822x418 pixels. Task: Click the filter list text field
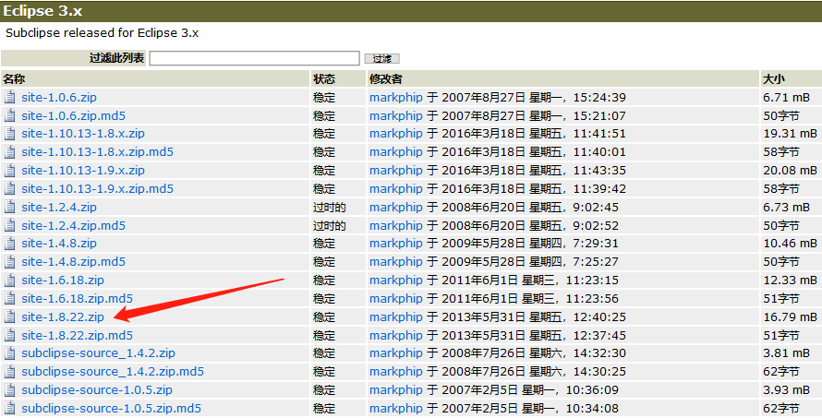tap(254, 58)
